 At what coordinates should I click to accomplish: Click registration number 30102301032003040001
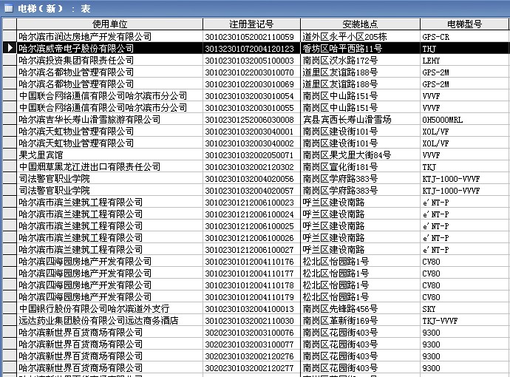click(251, 131)
